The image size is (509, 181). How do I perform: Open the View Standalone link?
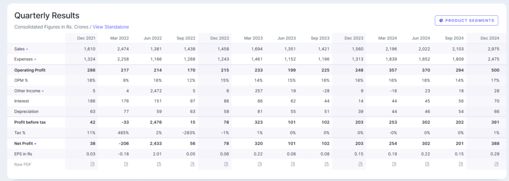pyautogui.click(x=111, y=27)
